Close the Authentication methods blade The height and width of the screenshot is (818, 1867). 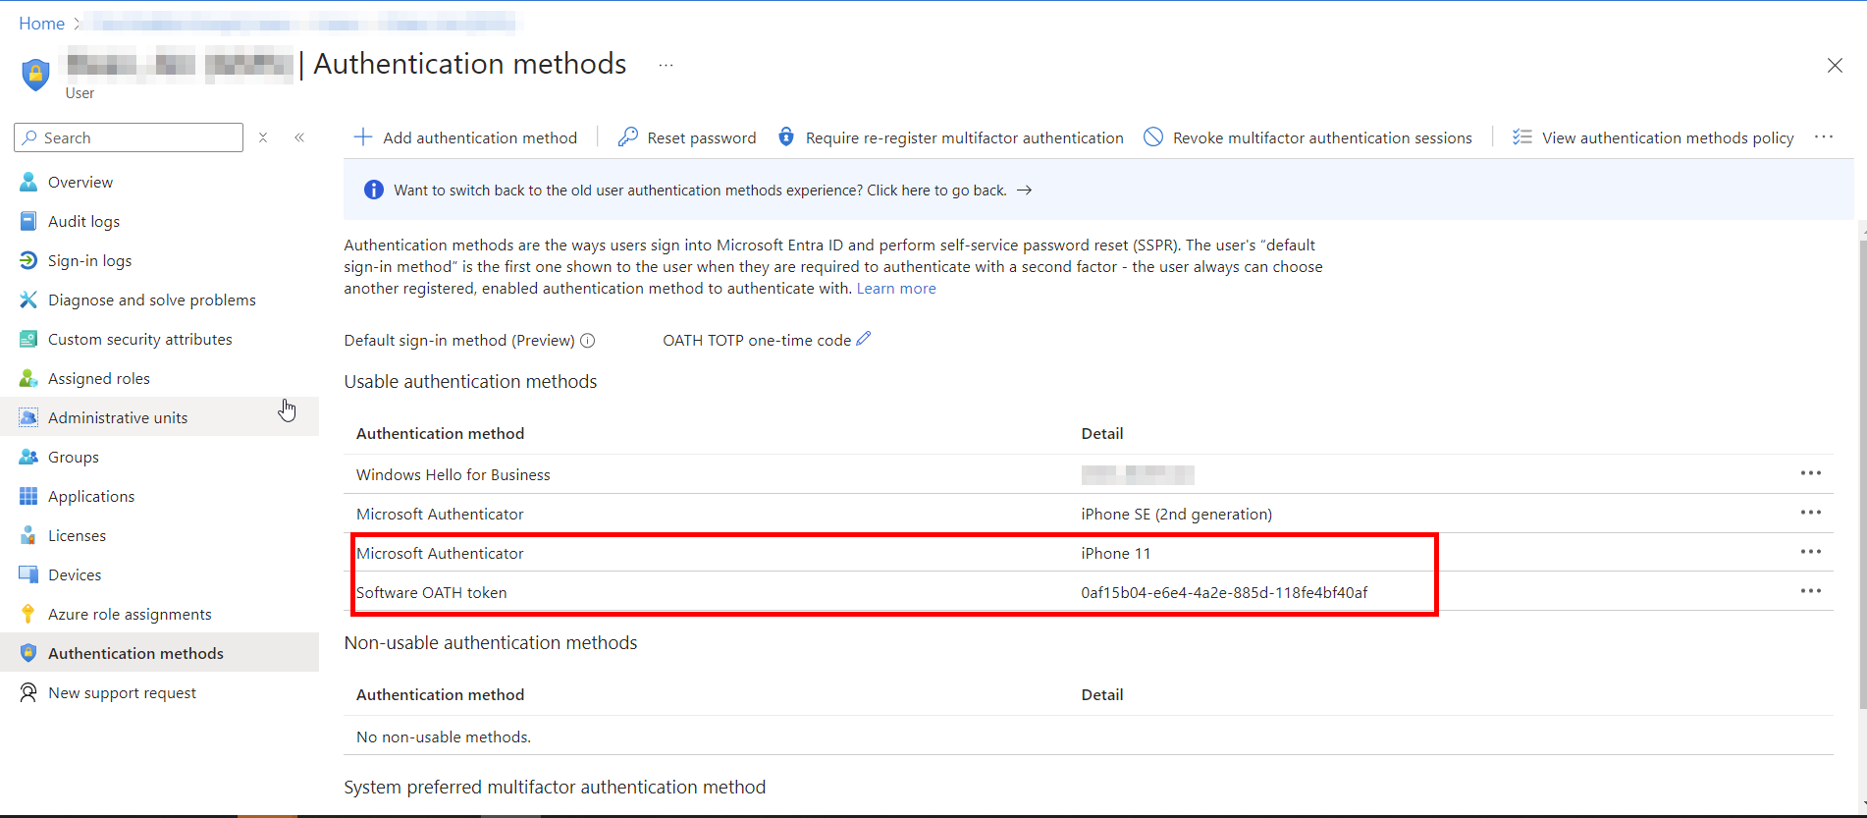click(x=1835, y=66)
